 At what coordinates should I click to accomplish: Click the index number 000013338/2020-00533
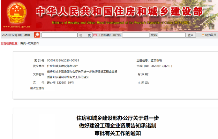(63, 60)
